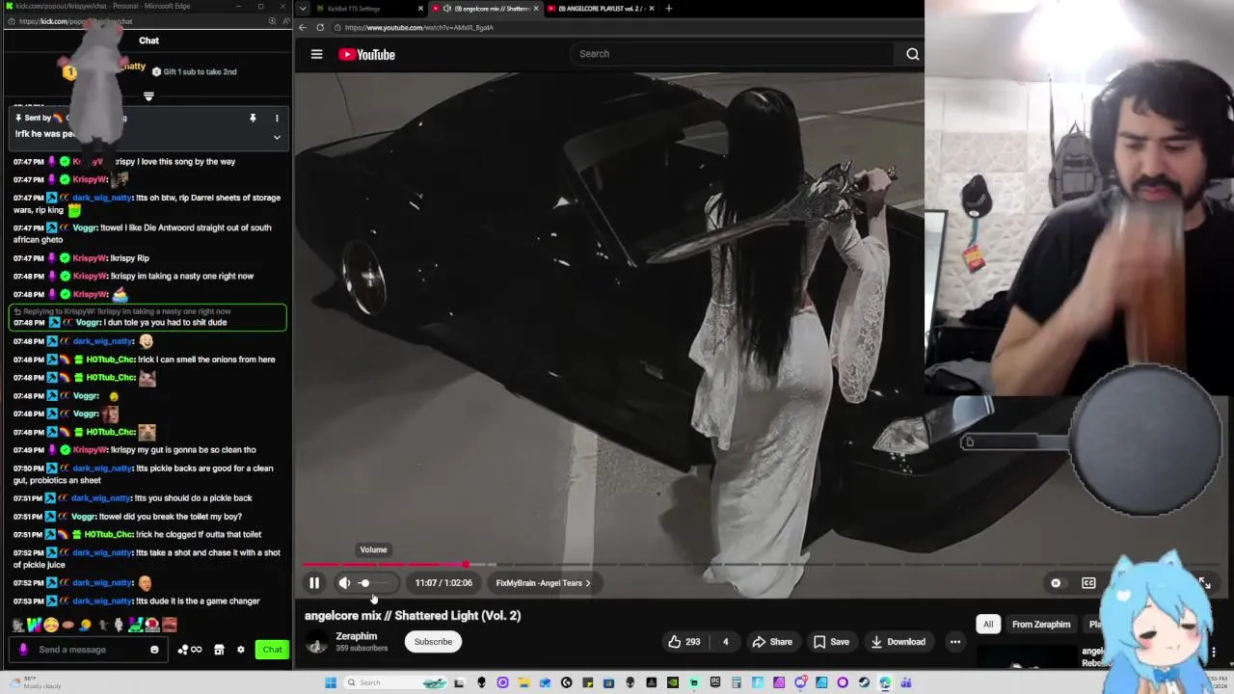Switch to angelcore mix Shattered browser tab
Screen dimensions: 1234x694
click(484, 9)
